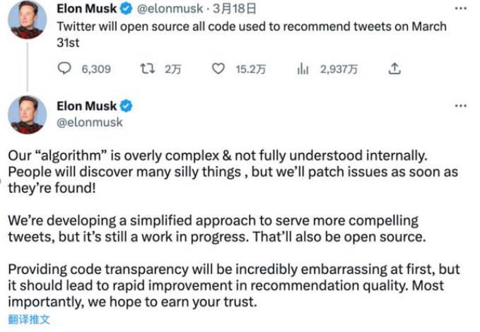The width and height of the screenshot is (480, 332).
Task: Open more options on the first tweet
Action: click(x=461, y=8)
